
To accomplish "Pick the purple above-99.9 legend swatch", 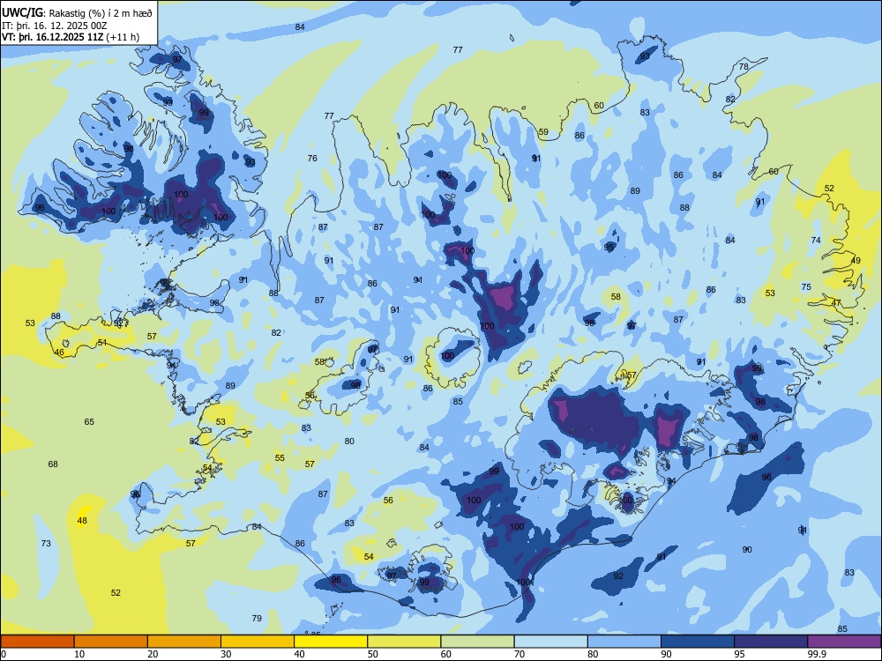I will pyautogui.click(x=844, y=642).
